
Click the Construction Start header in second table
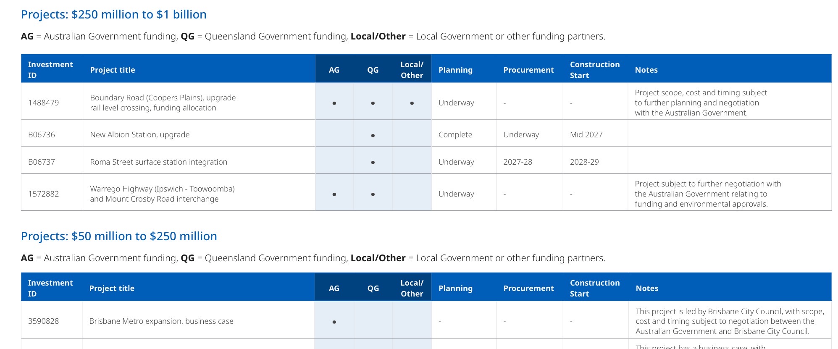[595, 289]
